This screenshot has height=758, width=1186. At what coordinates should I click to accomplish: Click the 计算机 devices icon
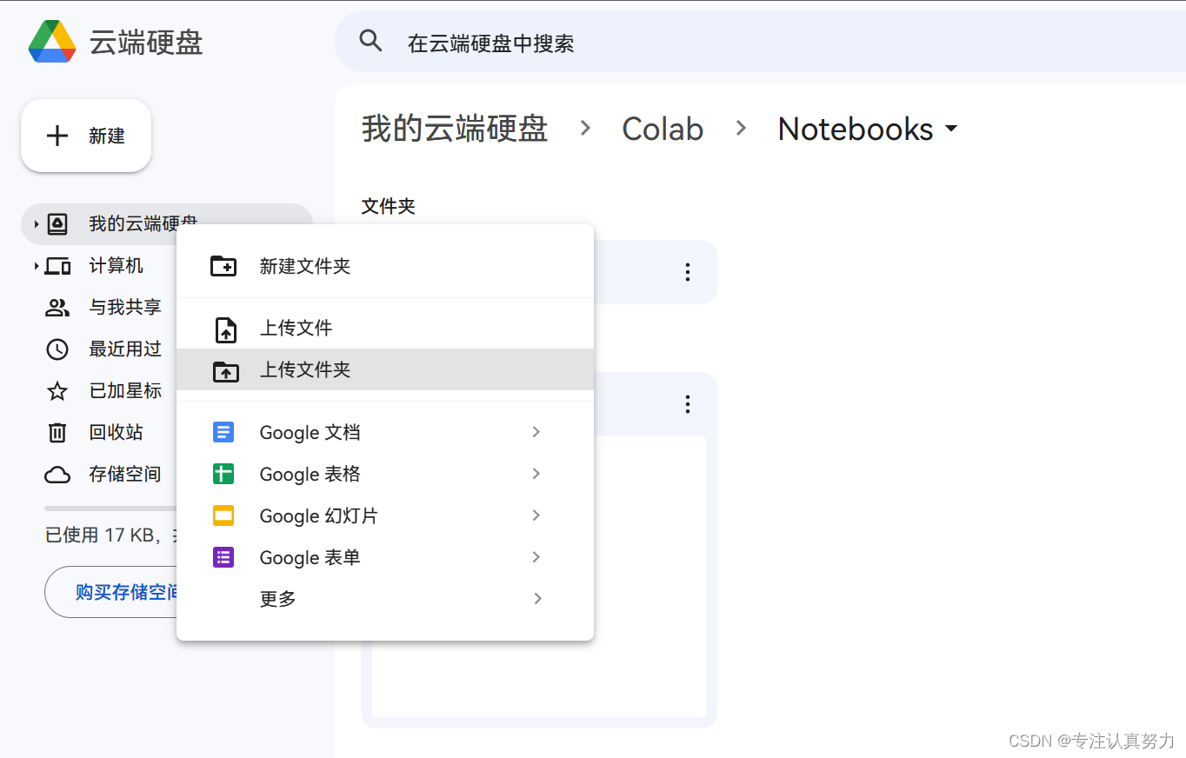(57, 266)
